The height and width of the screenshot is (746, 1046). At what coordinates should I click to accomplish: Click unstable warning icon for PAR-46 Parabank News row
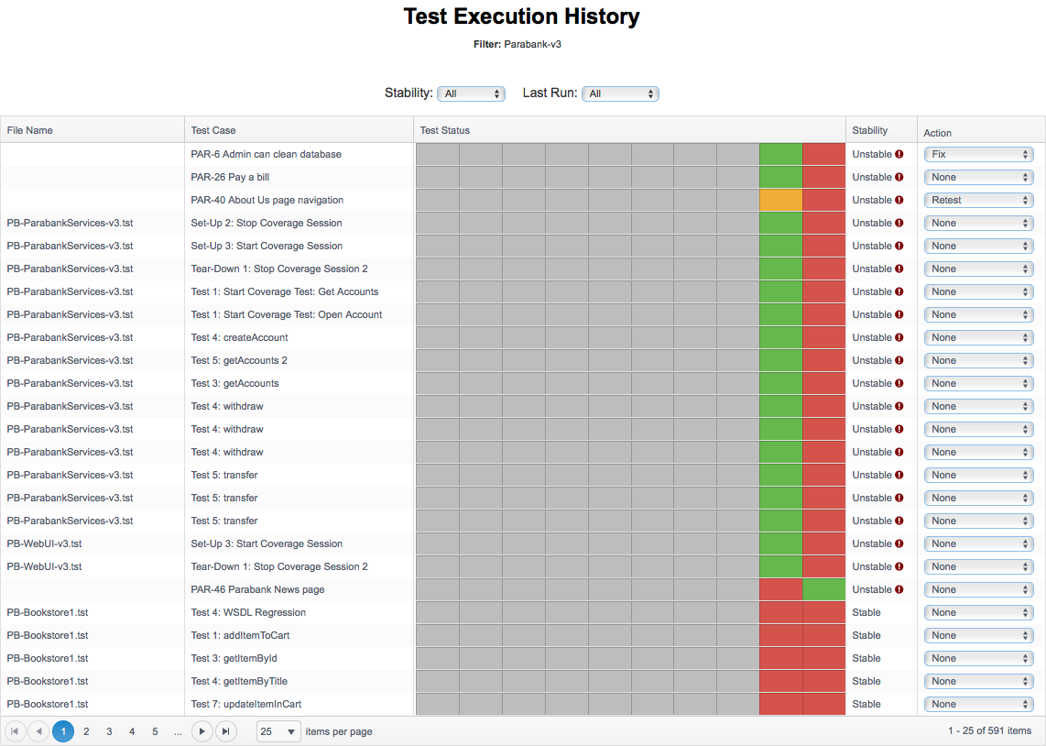pos(899,590)
